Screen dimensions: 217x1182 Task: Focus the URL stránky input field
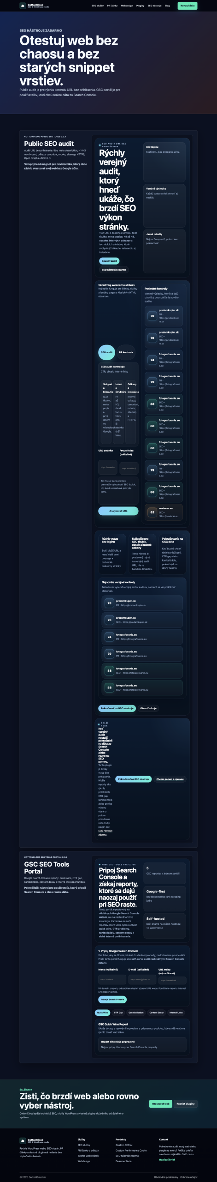pos(108,467)
